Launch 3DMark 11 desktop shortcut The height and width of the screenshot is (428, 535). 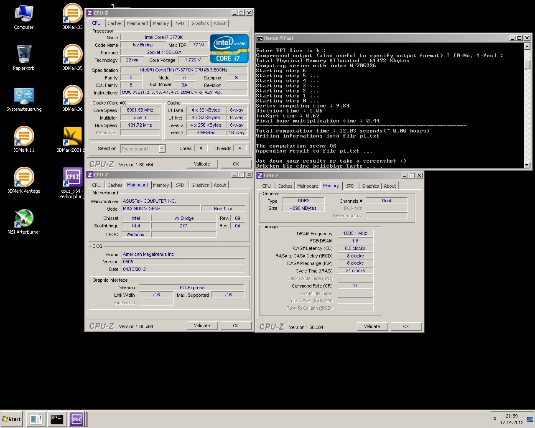(24, 140)
